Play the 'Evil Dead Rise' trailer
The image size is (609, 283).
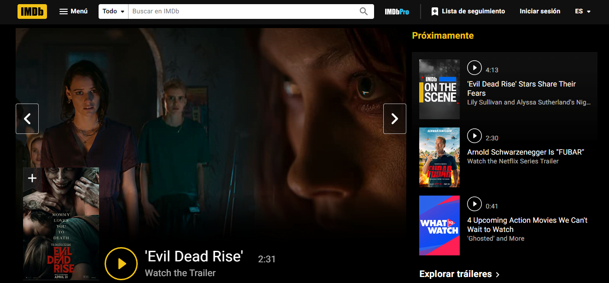[121, 263]
